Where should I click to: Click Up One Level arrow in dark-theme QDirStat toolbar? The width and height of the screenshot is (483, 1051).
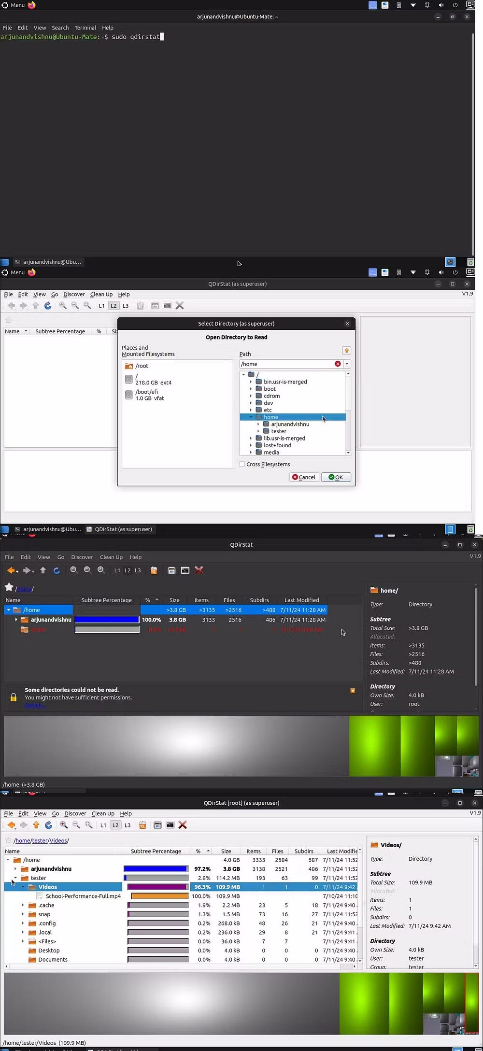(43, 570)
